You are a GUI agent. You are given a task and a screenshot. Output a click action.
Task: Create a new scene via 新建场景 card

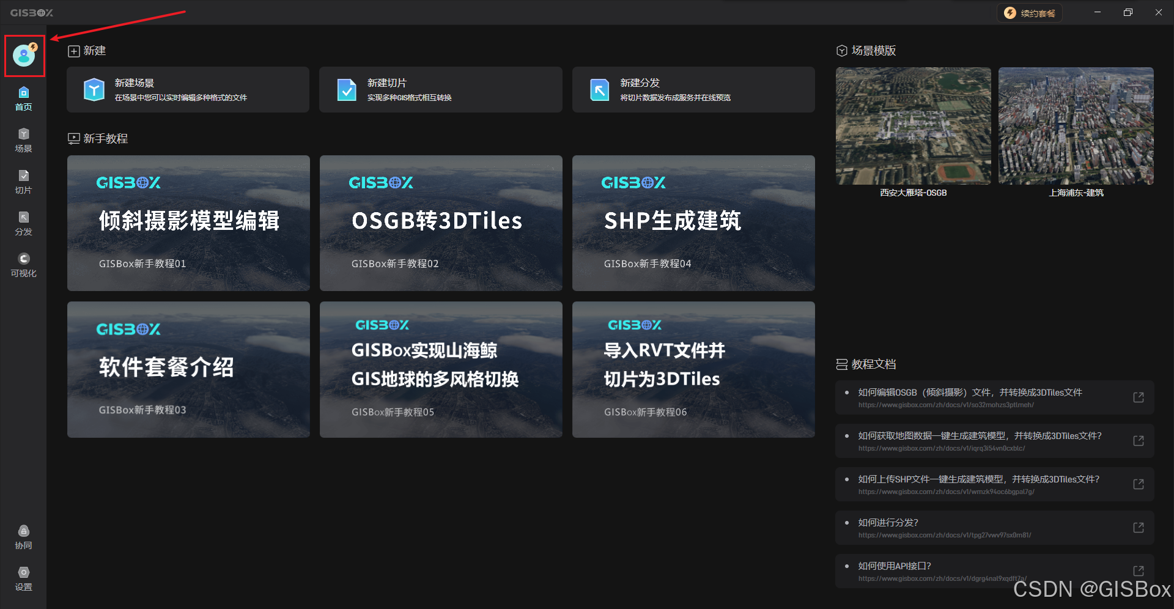pos(188,89)
